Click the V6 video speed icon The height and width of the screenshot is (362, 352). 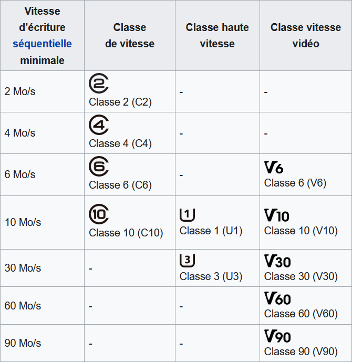click(274, 168)
